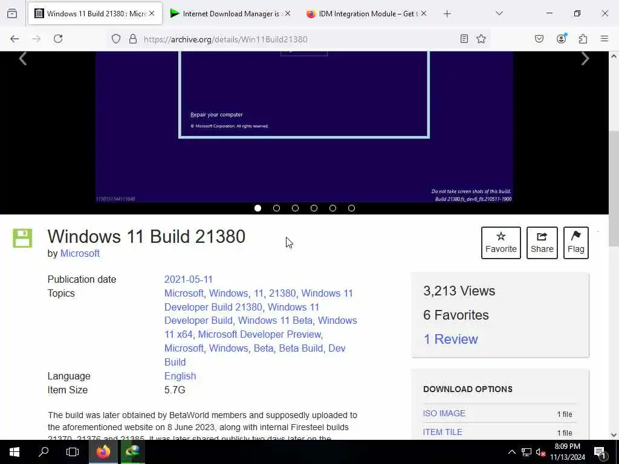Screen dimensions: 619x464
Task: Open Microsoft Developer Preview topic link
Action: (259, 334)
